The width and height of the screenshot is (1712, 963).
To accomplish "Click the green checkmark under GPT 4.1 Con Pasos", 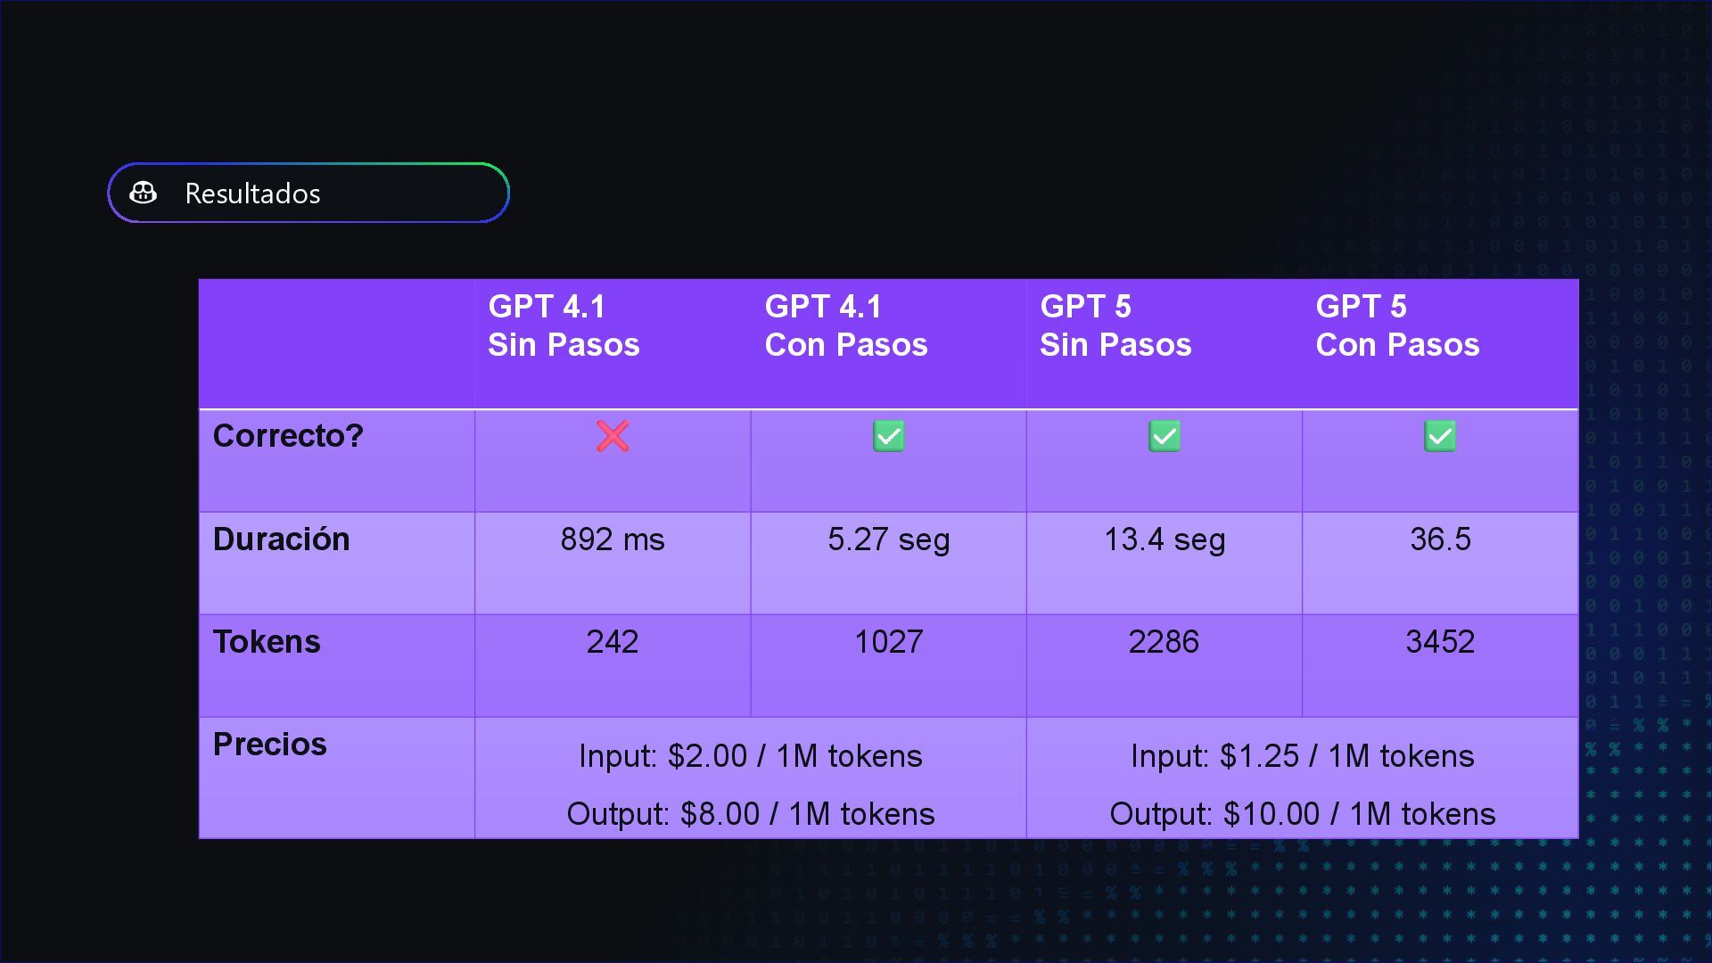I will click(x=888, y=436).
